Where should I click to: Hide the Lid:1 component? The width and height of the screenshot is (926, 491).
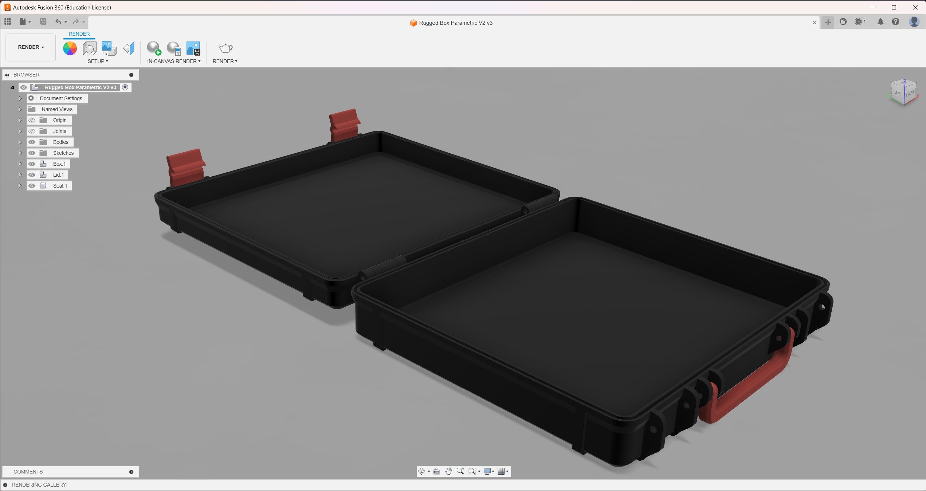tap(32, 175)
